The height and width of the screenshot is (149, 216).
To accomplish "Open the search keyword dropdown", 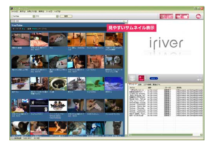I will (x=57, y=16).
